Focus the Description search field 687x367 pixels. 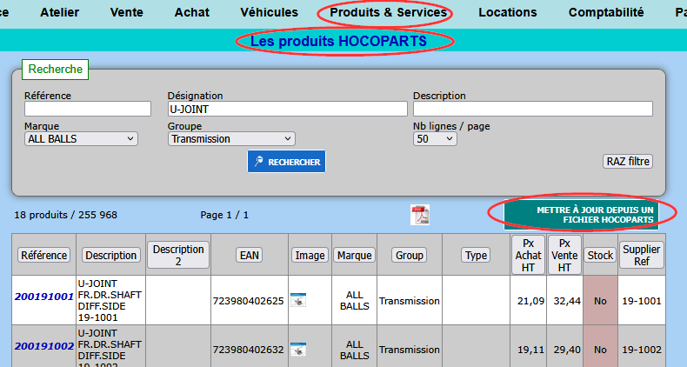[x=533, y=109]
